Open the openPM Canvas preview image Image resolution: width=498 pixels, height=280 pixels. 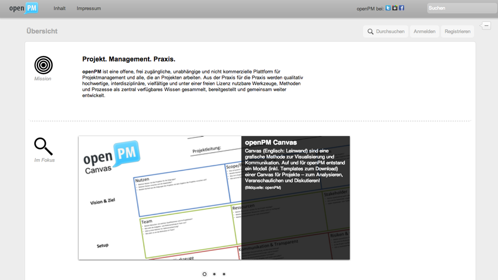(160, 198)
